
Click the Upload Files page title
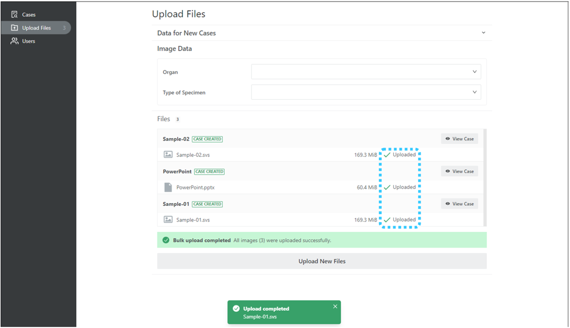point(179,14)
